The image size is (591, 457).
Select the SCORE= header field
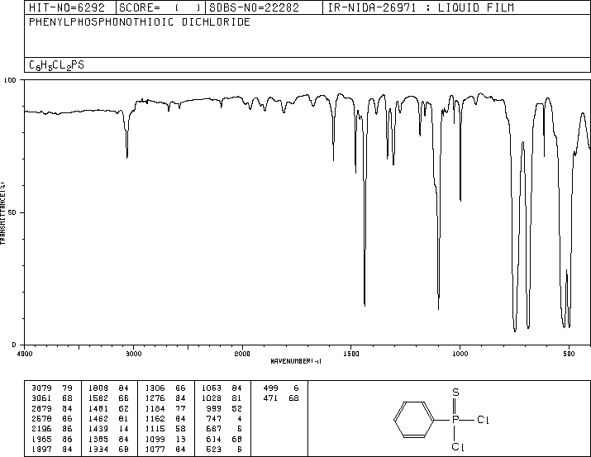pos(160,7)
